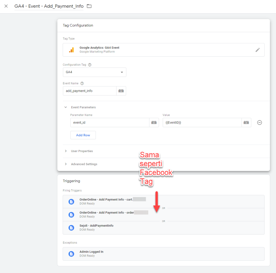Click the pencil edit icon for Tag Type
This screenshot has height=273, width=276.
(x=258, y=50)
